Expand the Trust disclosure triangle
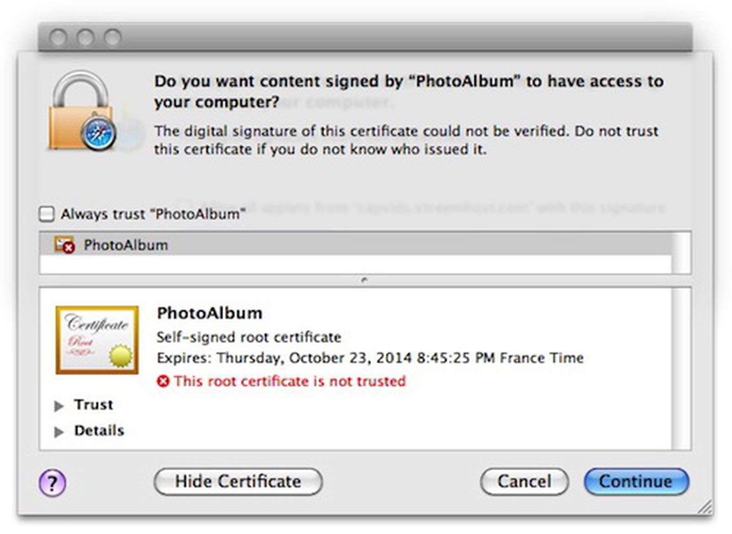732x534 pixels. [59, 406]
